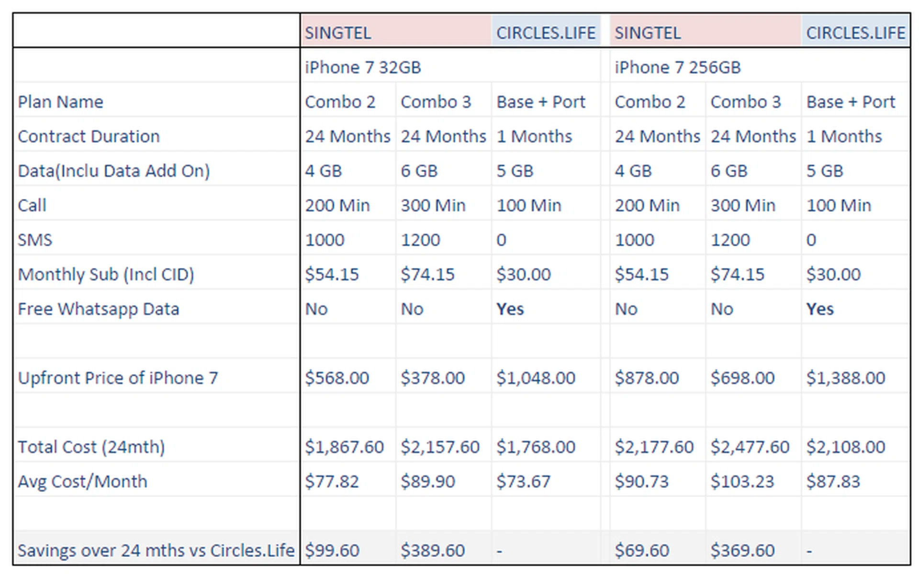Click the Upfront Price of iPhone 7 label
This screenshot has width=919, height=575.
(x=118, y=378)
